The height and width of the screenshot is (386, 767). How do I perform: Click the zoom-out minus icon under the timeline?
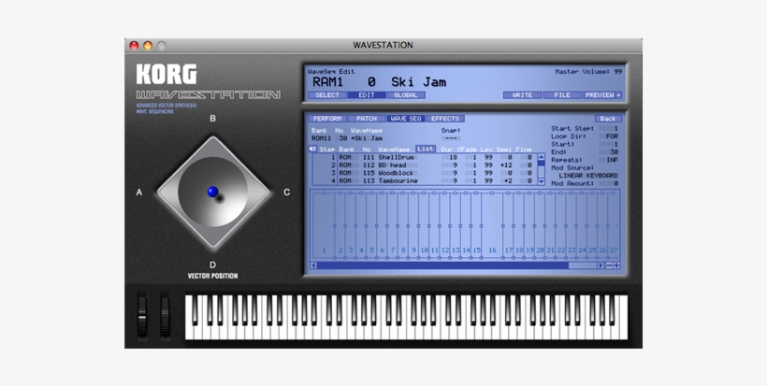pos(609,265)
